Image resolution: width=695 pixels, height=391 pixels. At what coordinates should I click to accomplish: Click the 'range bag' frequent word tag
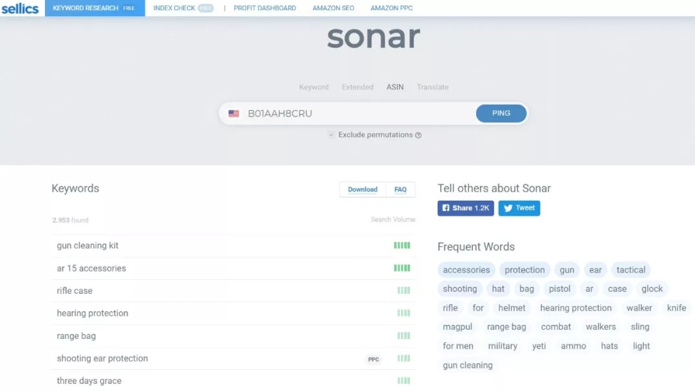tap(506, 327)
